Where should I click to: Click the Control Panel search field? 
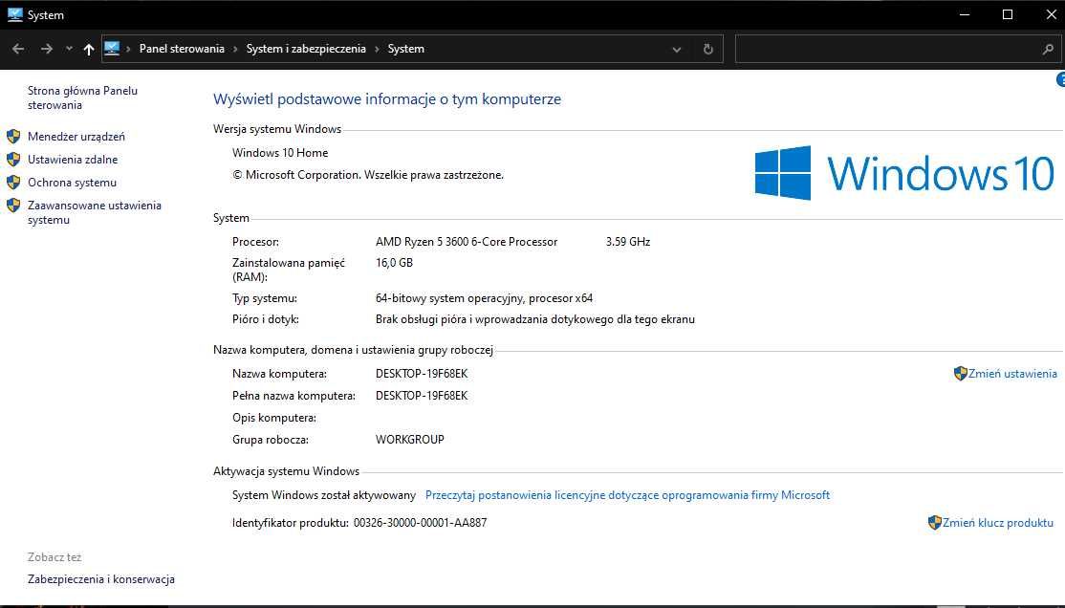click(x=888, y=49)
